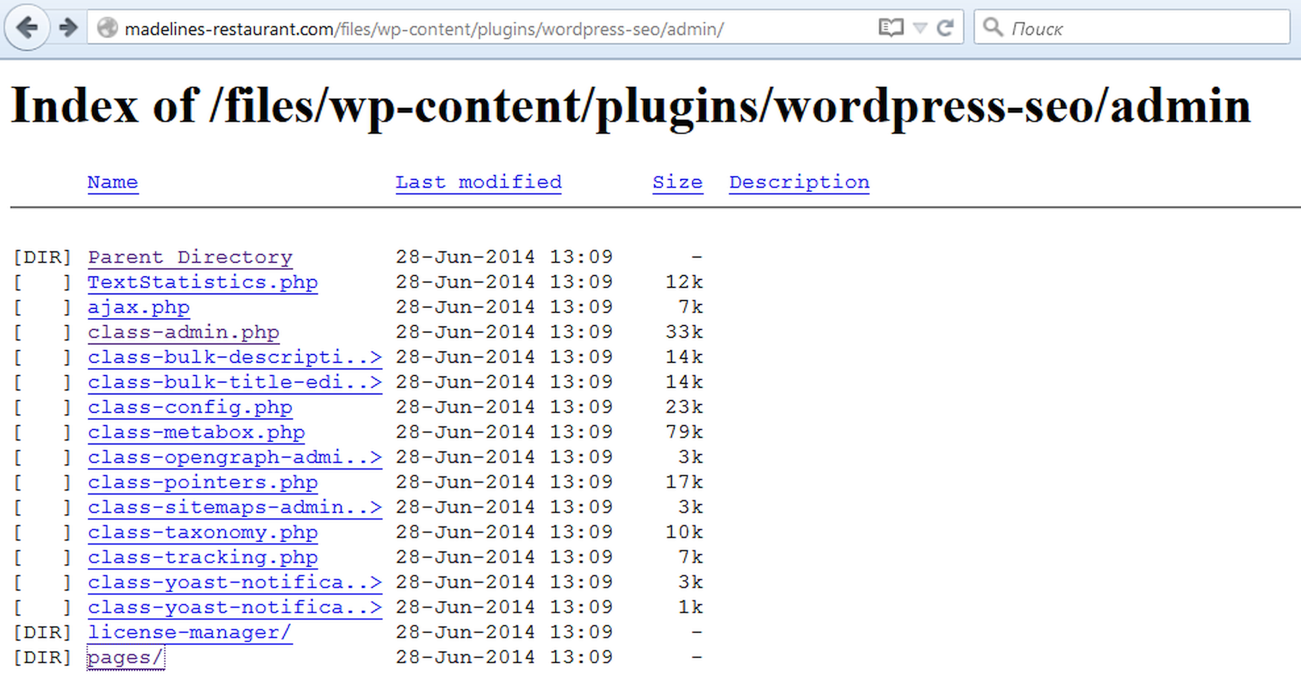This screenshot has height=676, width=1301.
Task: Open class-config.php
Action: [190, 407]
